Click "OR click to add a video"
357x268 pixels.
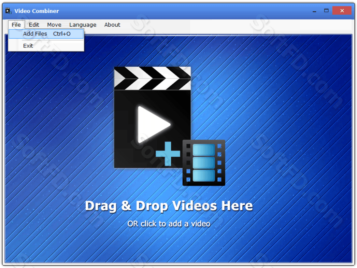(x=169, y=224)
